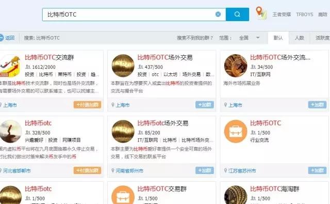Switch to the 人数 sort tab

[x=299, y=38]
